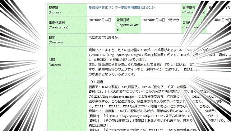Click the line 図書でNDC645(家畜)、649(獣医学)

point(138,87)
